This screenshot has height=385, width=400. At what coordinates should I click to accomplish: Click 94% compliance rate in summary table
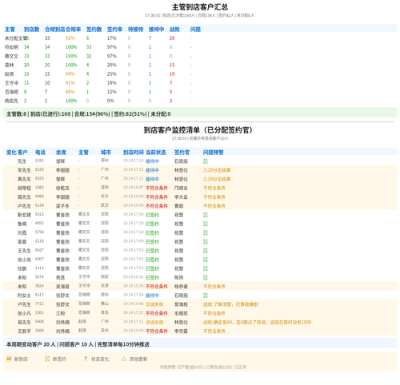pos(70,73)
